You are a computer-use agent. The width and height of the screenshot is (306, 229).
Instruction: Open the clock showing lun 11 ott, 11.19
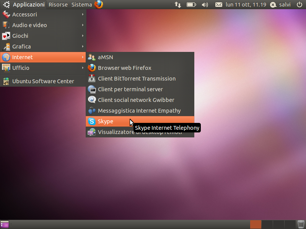click(246, 5)
